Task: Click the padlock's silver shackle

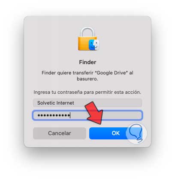Action: [x=87, y=32]
